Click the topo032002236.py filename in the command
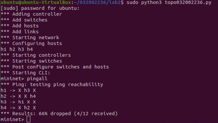218x123 pixels. point(188,3)
